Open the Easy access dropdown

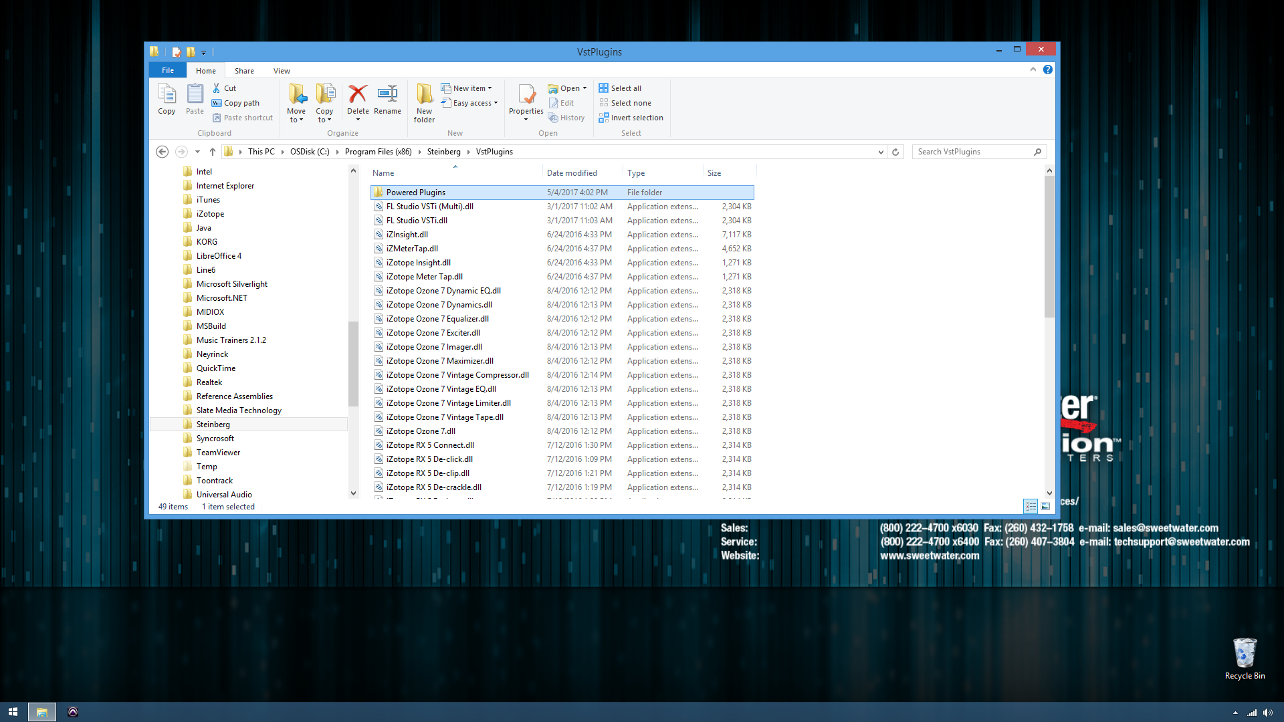tap(470, 102)
